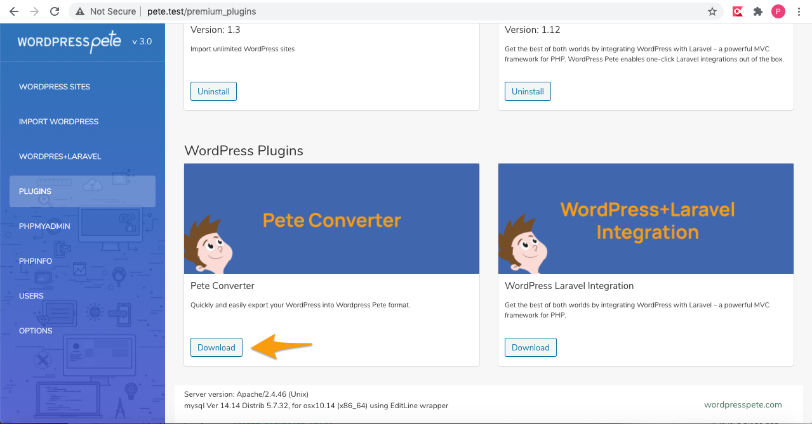The width and height of the screenshot is (812, 424).
Task: Download the Pete Converter plugin
Action: point(216,347)
